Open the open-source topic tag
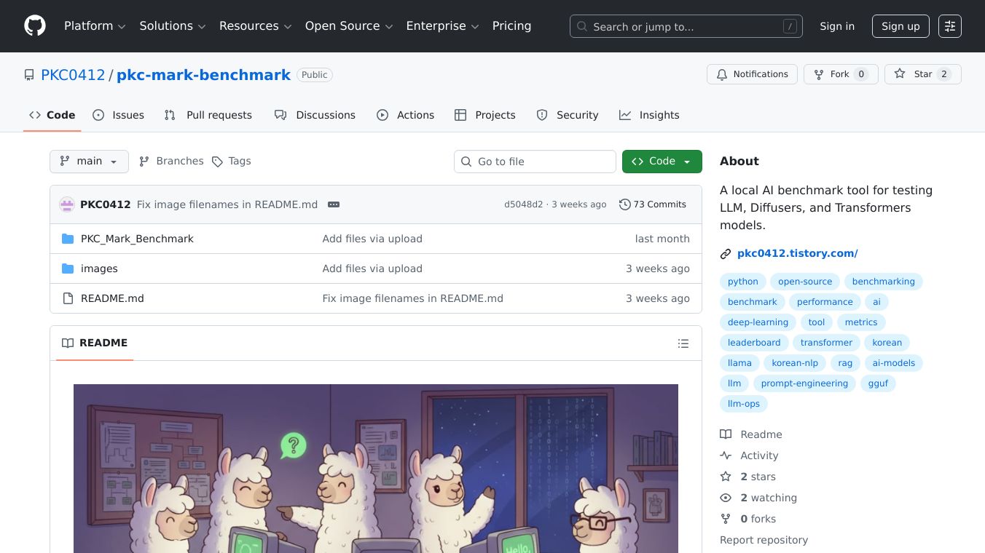The height and width of the screenshot is (553, 985). coord(805,282)
